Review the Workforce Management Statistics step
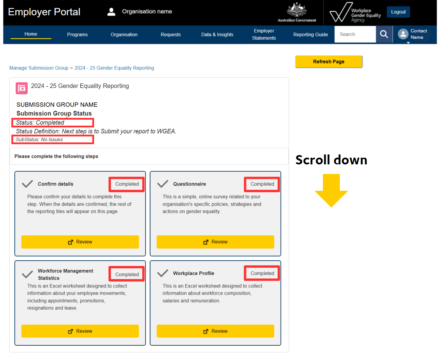Image resolution: width=439 pixels, height=354 pixels. pyautogui.click(x=80, y=331)
